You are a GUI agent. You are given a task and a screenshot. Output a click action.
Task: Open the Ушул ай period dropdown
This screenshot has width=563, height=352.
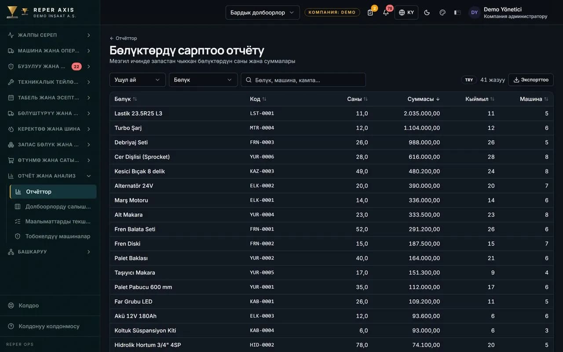pyautogui.click(x=138, y=80)
